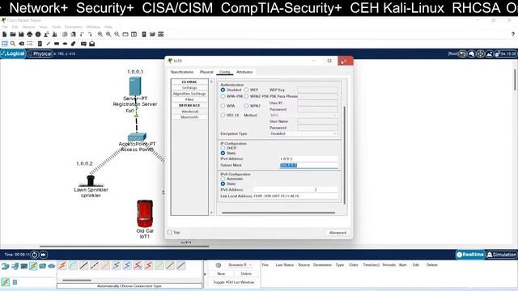Image resolution: width=518 pixels, height=291 pixels.
Task: Click the Undo arrow icon
Action: click(82, 34)
